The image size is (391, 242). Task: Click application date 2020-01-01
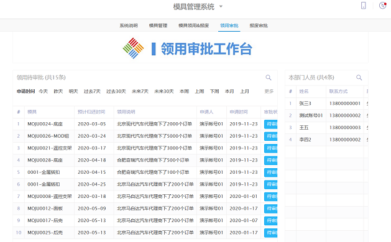point(244,197)
